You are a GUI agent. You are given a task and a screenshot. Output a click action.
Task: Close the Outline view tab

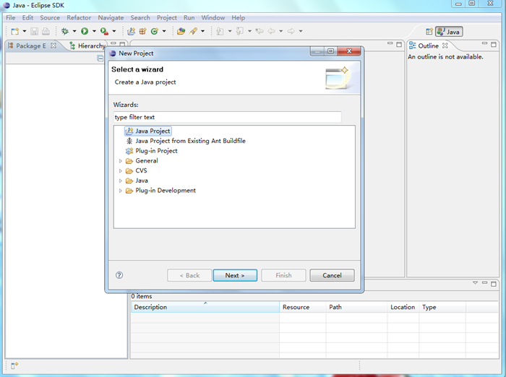[445, 45]
